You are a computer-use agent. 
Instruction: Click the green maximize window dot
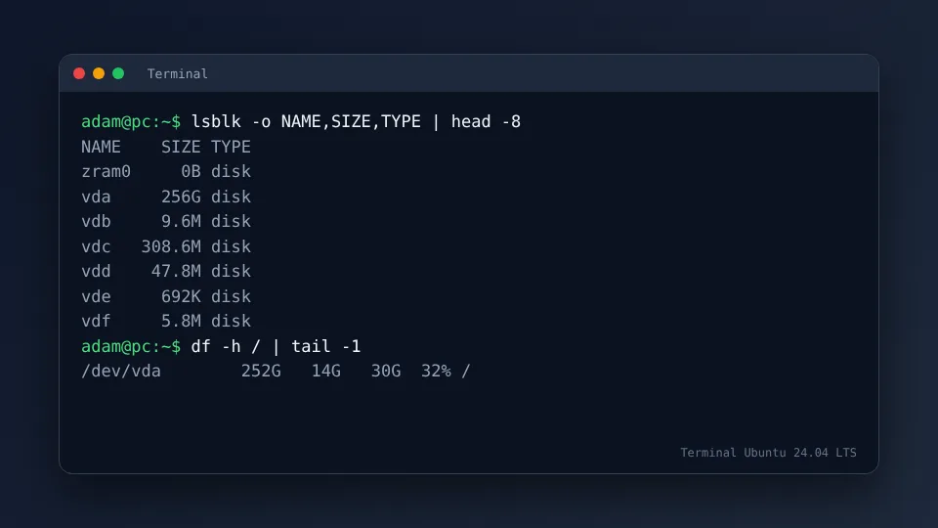click(x=118, y=73)
